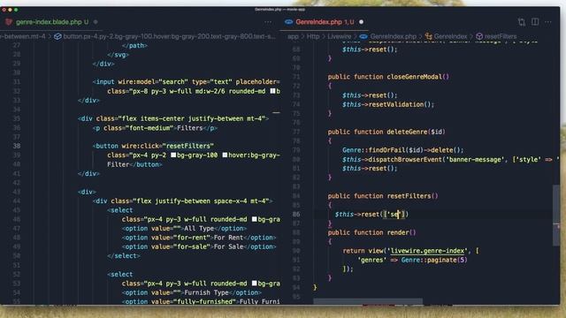This screenshot has height=318, width=566.
Task: Open color swatch after rounded-md on line 32
Action: coord(273,91)
